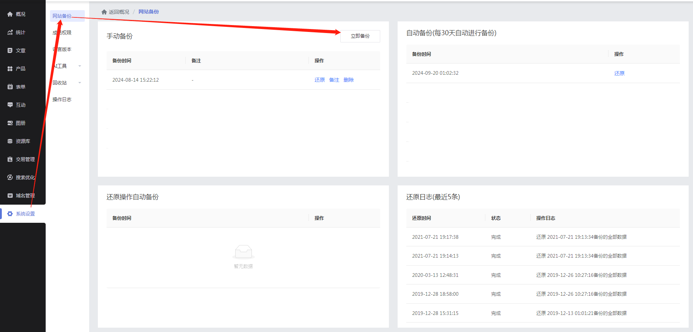
Task: Click 删除 for the 2024-08-14 backup
Action: click(348, 80)
